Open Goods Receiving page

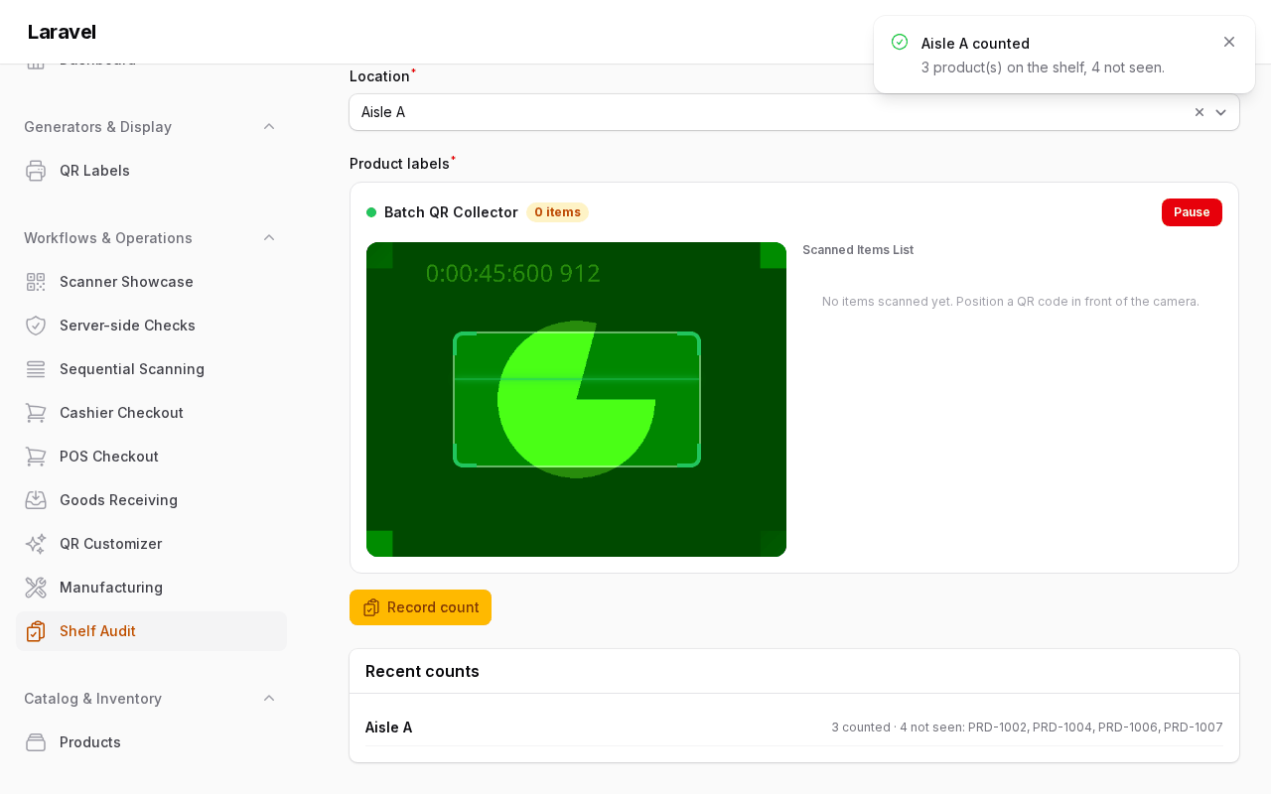click(151, 500)
